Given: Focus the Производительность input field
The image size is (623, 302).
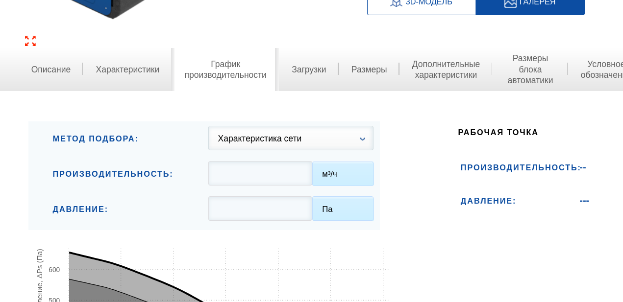Looking at the screenshot, I should pyautogui.click(x=260, y=173).
